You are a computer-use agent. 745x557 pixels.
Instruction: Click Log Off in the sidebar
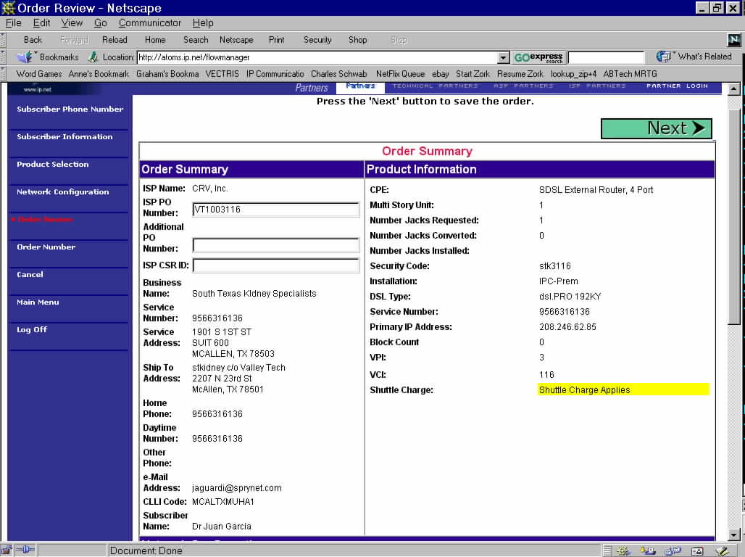(32, 330)
